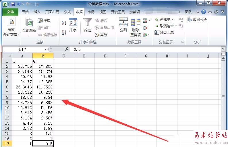Minimize the ribbon with caret icon
The image size is (228, 147).
click(x=197, y=12)
